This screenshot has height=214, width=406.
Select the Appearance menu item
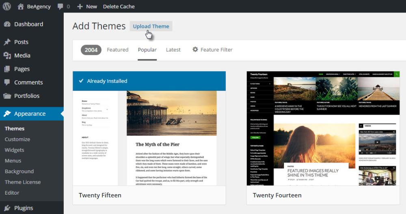(32, 114)
